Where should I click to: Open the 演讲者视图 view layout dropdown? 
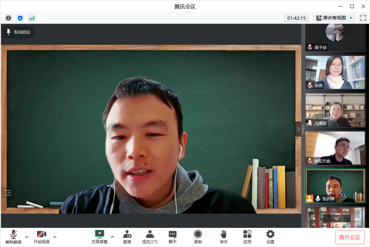click(334, 18)
